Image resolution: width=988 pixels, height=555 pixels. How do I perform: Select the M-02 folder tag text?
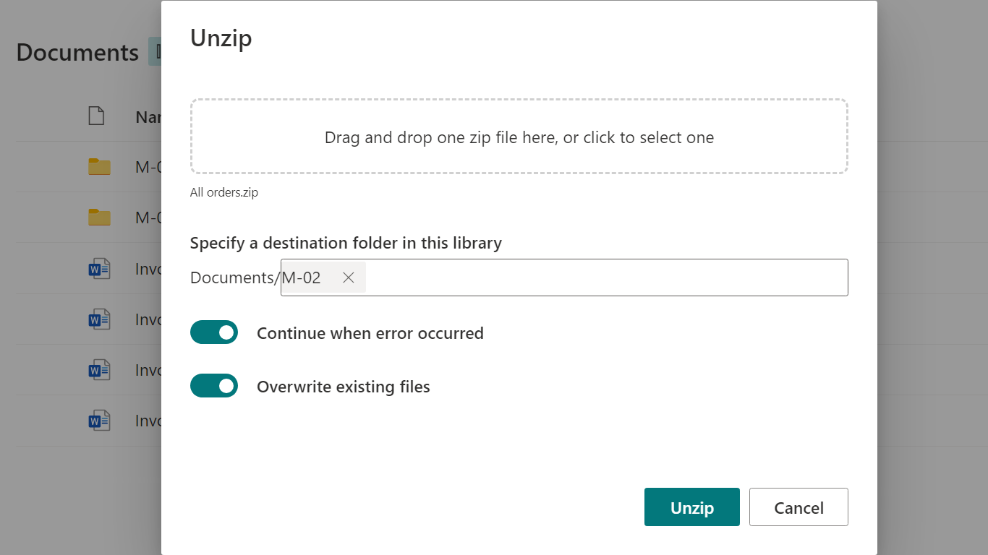point(302,277)
